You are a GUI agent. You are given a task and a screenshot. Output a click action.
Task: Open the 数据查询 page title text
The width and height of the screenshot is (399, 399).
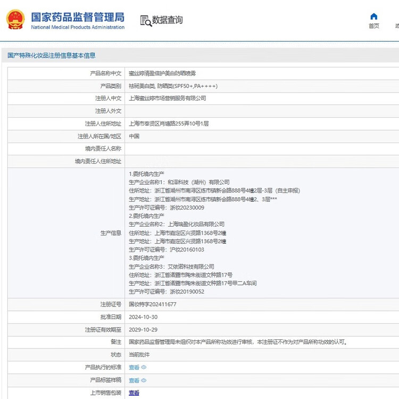tap(167, 20)
